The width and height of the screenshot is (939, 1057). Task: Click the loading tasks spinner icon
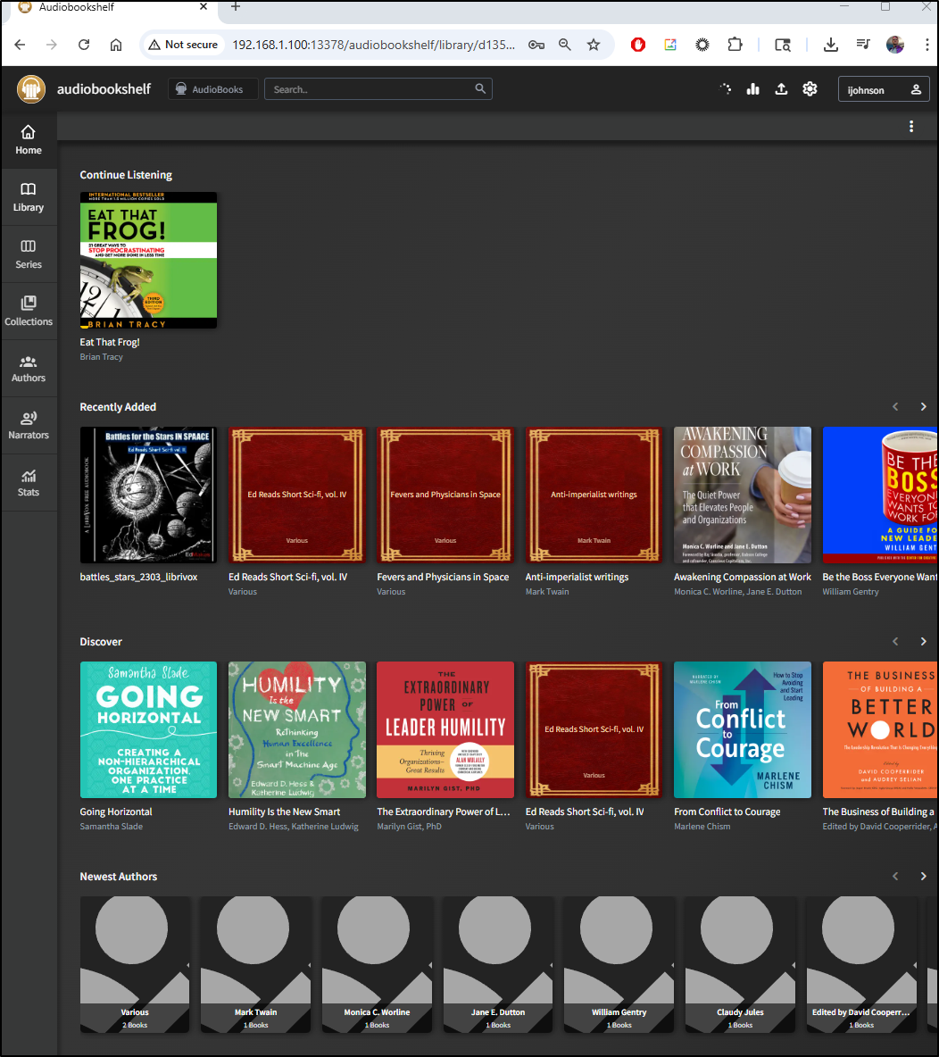click(726, 89)
